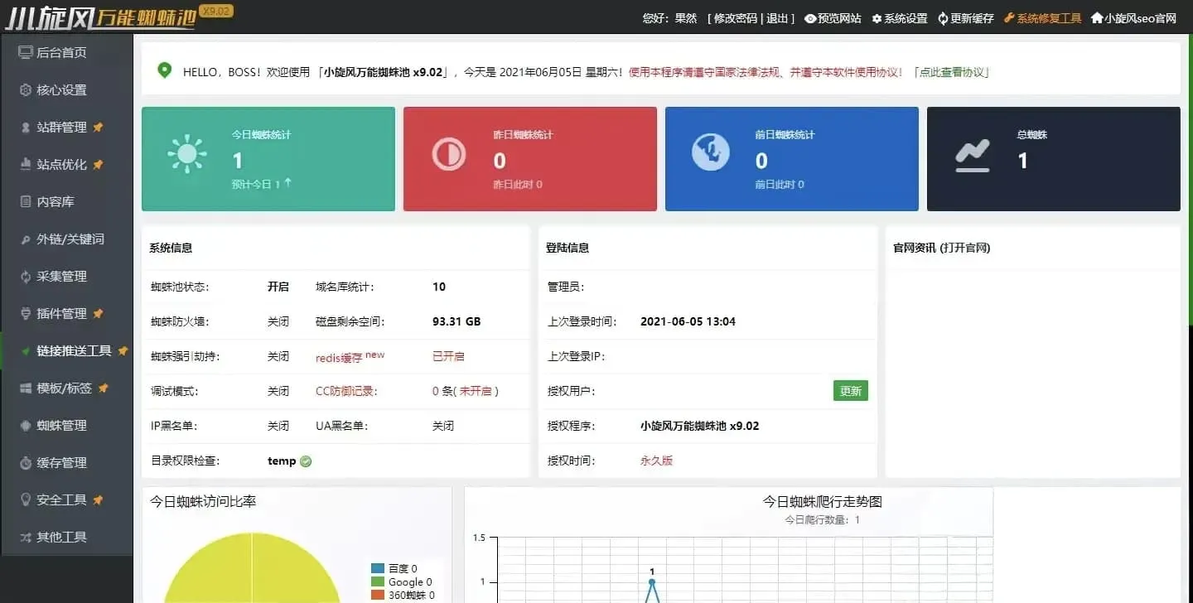Select the 站群管理 user icon in sidebar
The image size is (1193, 603).
[26, 127]
